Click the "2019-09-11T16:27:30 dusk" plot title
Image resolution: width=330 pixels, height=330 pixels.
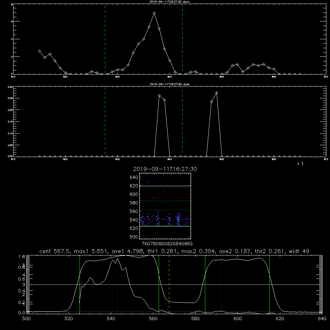click(170, 84)
